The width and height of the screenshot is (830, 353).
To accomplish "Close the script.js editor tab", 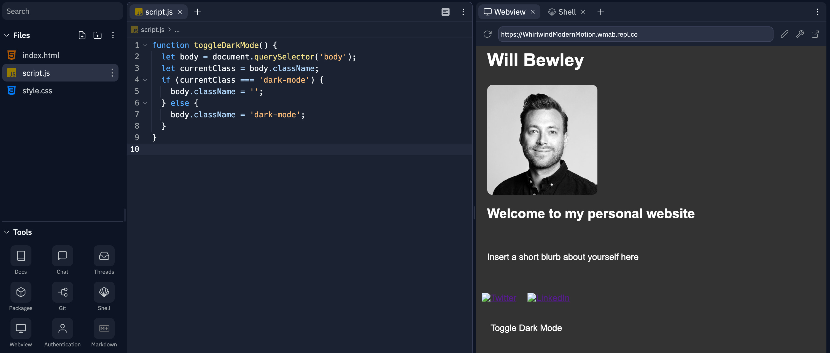I will click(180, 12).
